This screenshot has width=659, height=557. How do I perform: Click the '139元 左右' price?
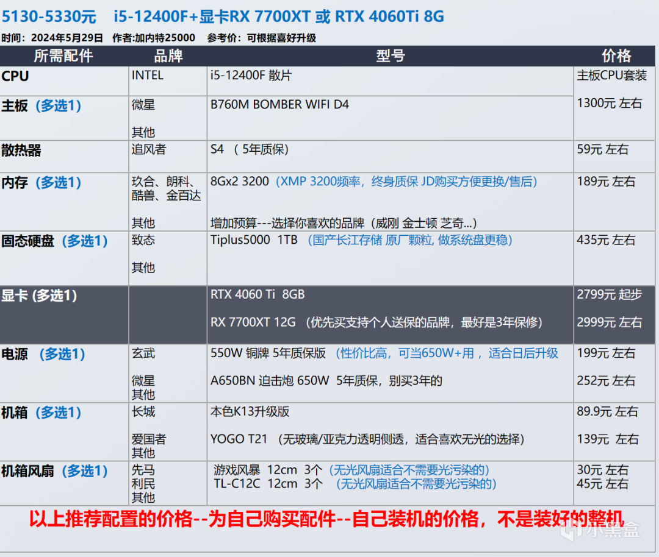(x=608, y=439)
